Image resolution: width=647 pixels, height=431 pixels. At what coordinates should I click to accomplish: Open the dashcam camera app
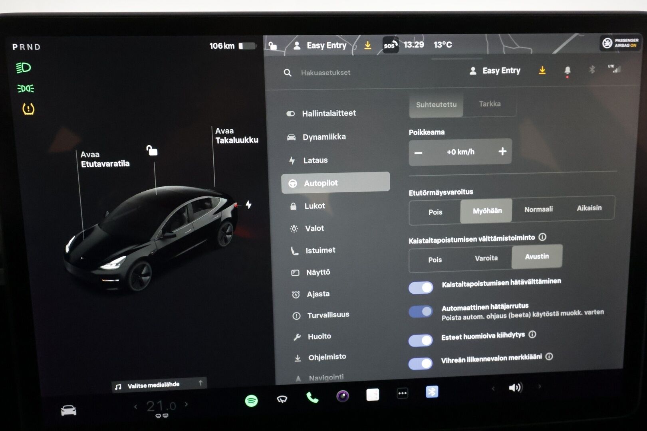pos(343,396)
